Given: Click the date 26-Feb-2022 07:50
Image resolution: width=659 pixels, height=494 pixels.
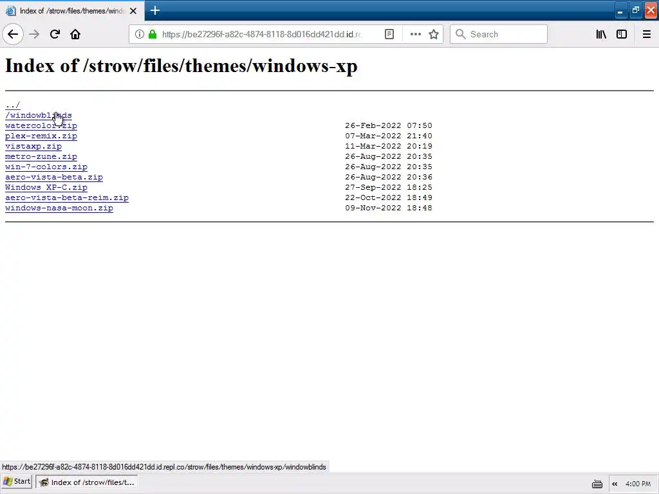Looking at the screenshot, I should pyautogui.click(x=389, y=125).
